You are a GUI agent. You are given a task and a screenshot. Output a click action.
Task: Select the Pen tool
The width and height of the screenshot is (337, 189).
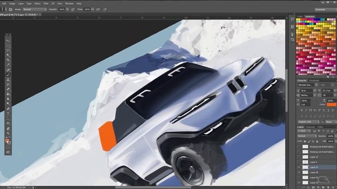[x=8, y=109]
